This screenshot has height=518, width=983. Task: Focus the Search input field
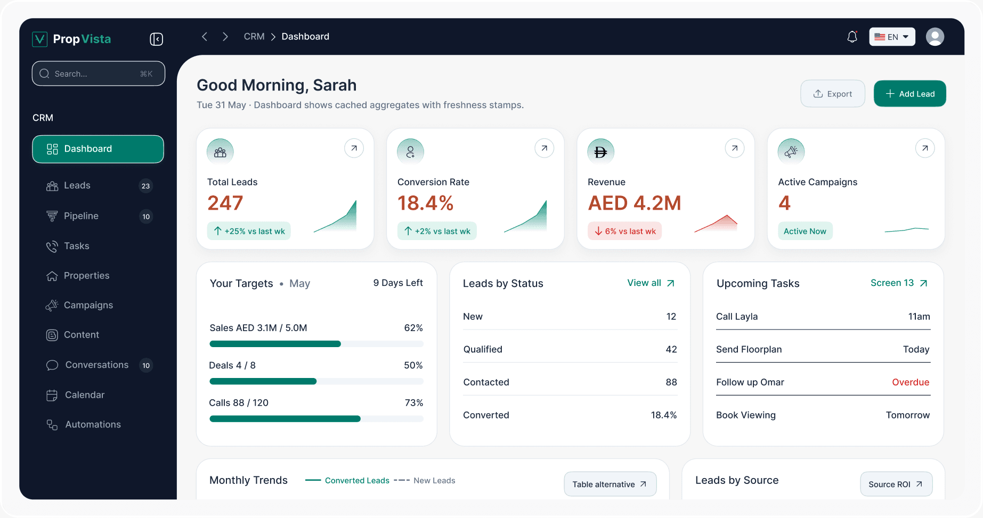pyautogui.click(x=98, y=73)
